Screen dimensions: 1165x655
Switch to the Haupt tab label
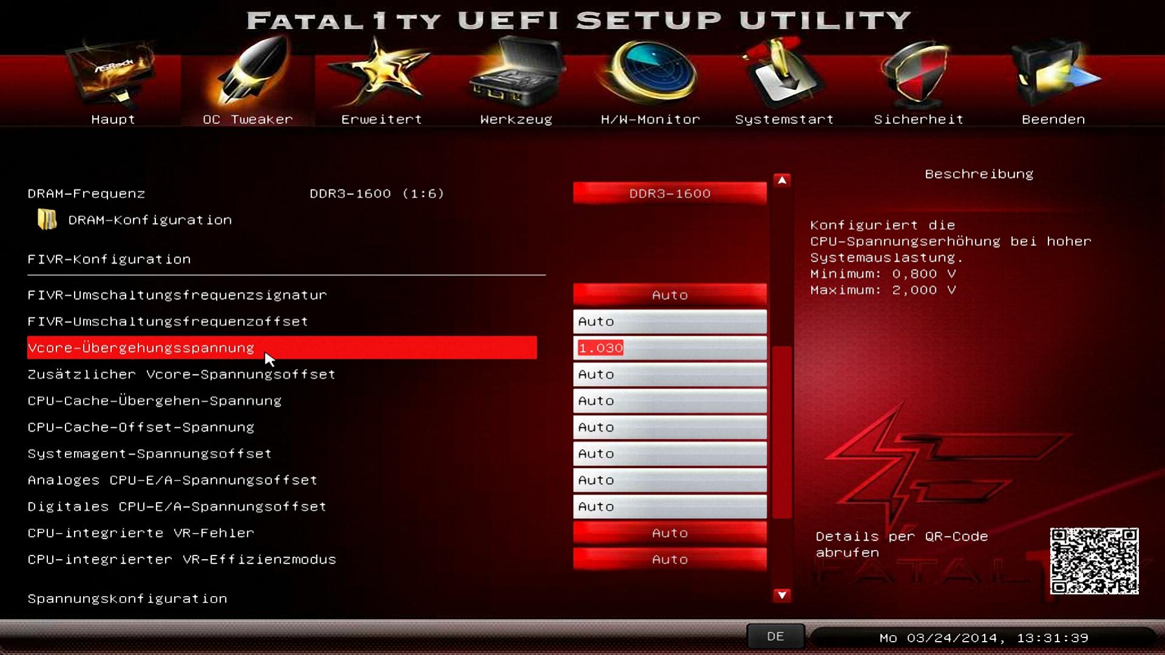coord(113,120)
